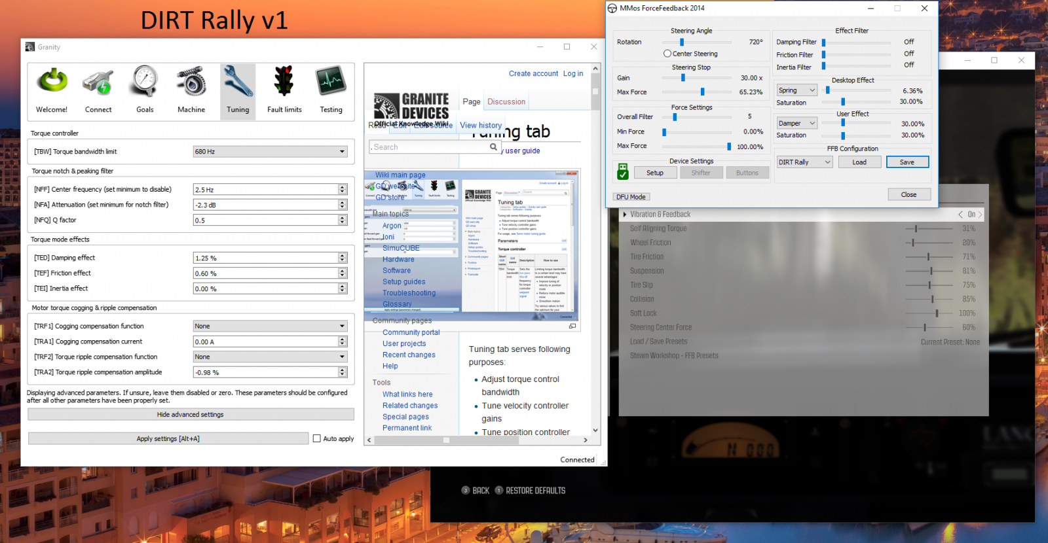Click the Granity window title bar icon
1048x543 pixels.
point(30,47)
